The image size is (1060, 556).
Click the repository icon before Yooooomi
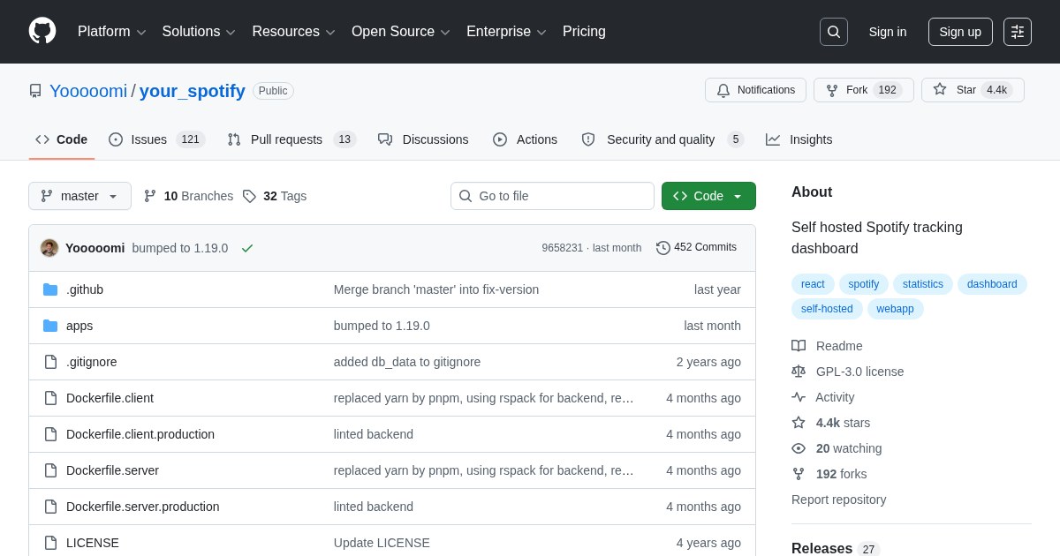pos(35,91)
